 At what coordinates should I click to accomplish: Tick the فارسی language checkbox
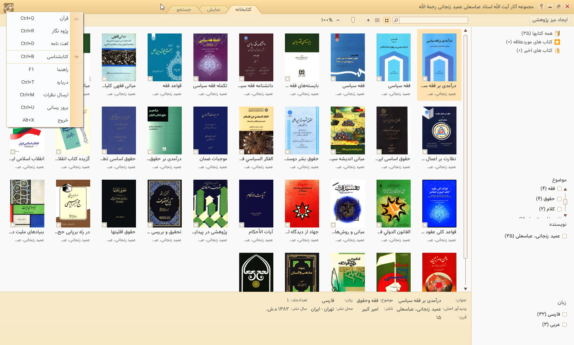coord(564,314)
